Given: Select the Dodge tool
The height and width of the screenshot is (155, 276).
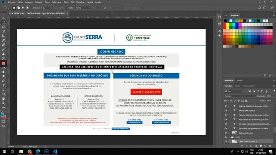Looking at the screenshot, I should [x=3, y=76].
